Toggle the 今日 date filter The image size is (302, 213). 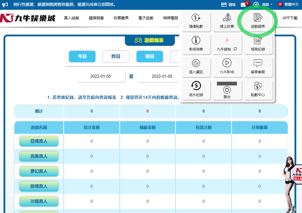[x=82, y=57]
